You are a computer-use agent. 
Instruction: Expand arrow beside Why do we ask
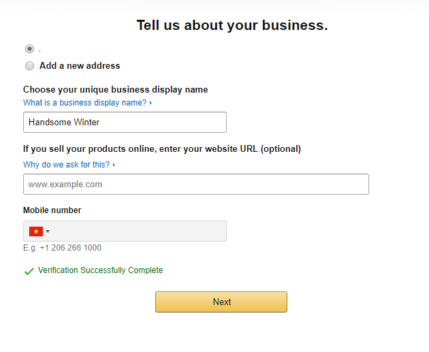coord(114,165)
